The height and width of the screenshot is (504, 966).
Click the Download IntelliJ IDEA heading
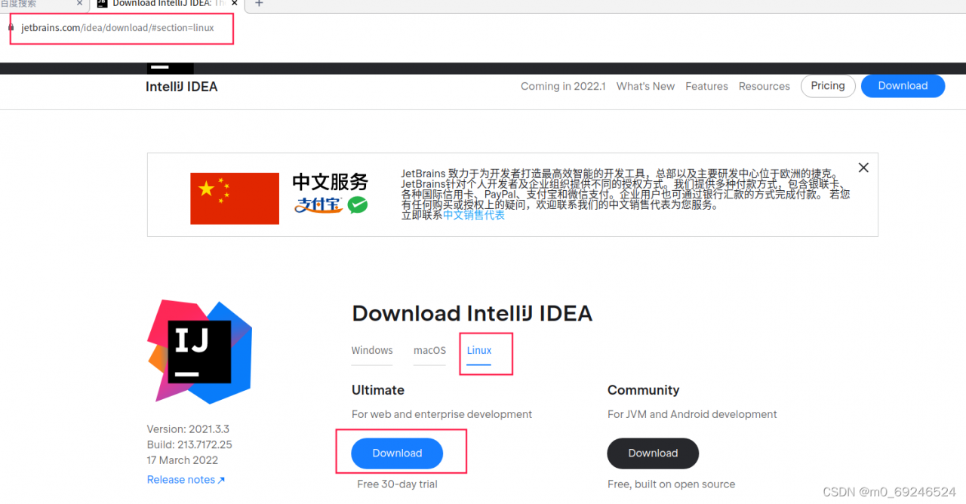coord(472,313)
